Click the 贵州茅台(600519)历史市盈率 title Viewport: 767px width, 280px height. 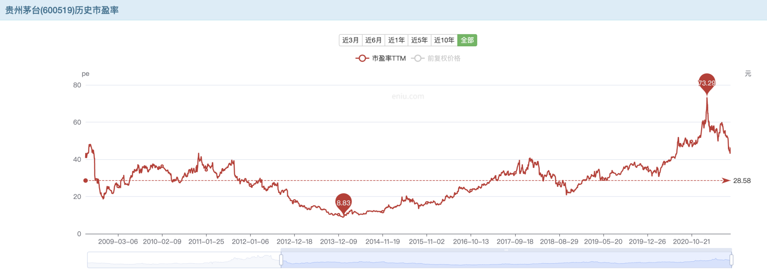[62, 10]
